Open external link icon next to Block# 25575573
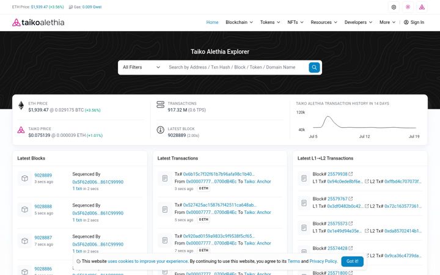This screenshot has width=440, height=275. [351, 224]
